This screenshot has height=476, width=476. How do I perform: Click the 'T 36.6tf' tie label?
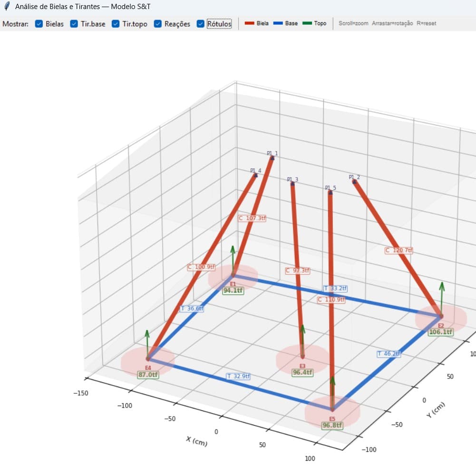[x=192, y=309]
